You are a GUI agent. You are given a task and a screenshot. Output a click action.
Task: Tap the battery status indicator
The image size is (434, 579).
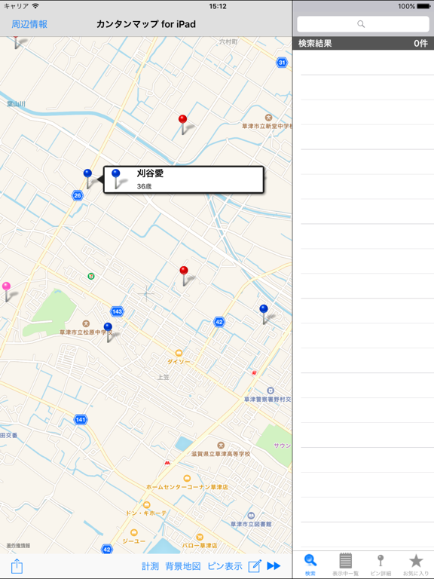click(x=423, y=6)
